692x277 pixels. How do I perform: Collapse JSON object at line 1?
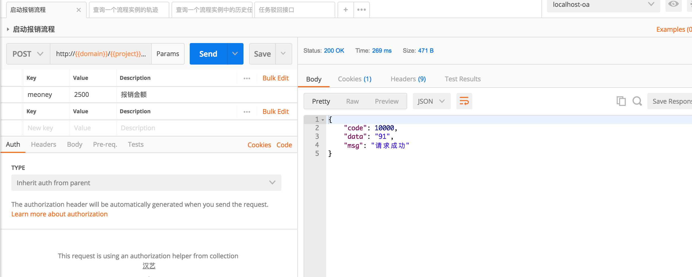323,120
